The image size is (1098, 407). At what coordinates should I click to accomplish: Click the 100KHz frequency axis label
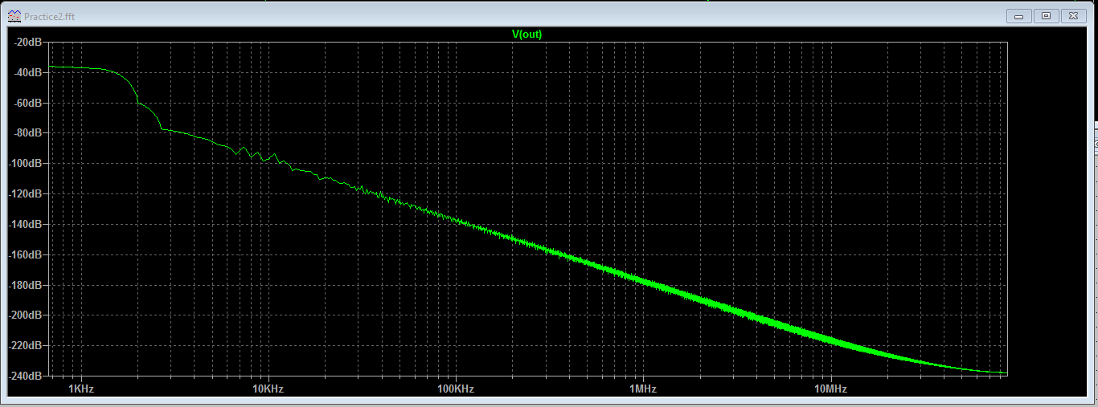(455, 389)
